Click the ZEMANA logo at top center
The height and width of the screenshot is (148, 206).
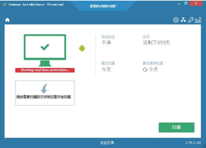coord(103,6)
